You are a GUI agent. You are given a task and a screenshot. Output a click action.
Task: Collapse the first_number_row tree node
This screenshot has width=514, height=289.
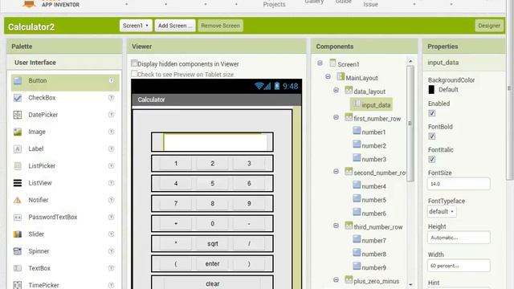(336, 117)
